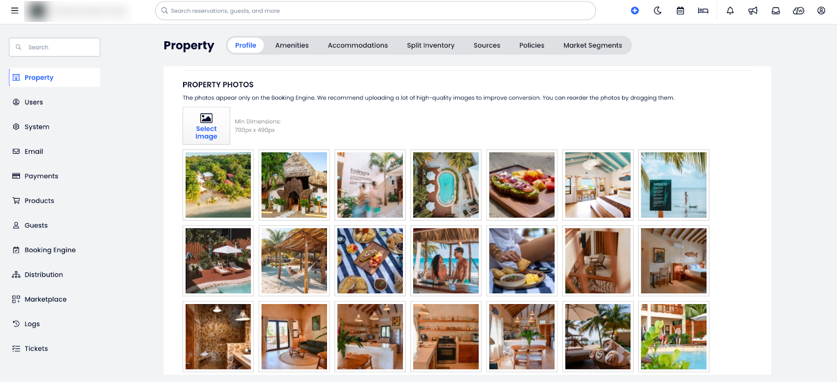Open Marketplace sidebar item

[x=46, y=299]
